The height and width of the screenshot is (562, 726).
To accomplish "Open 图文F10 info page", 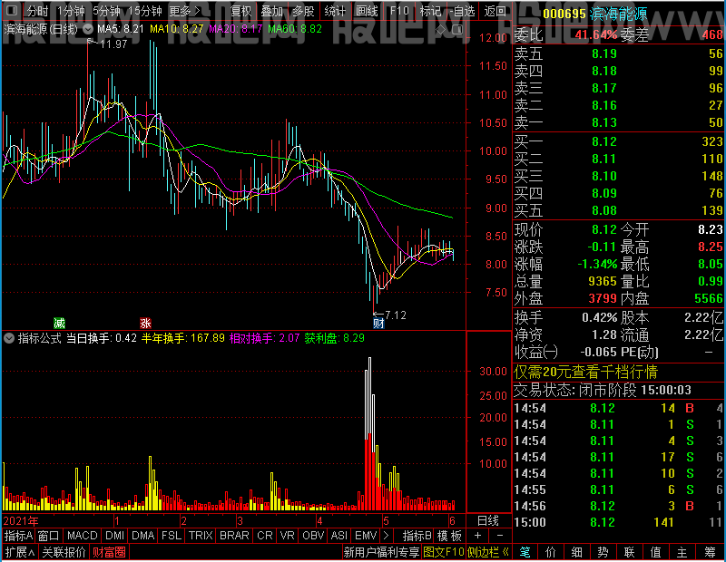I will tap(444, 552).
